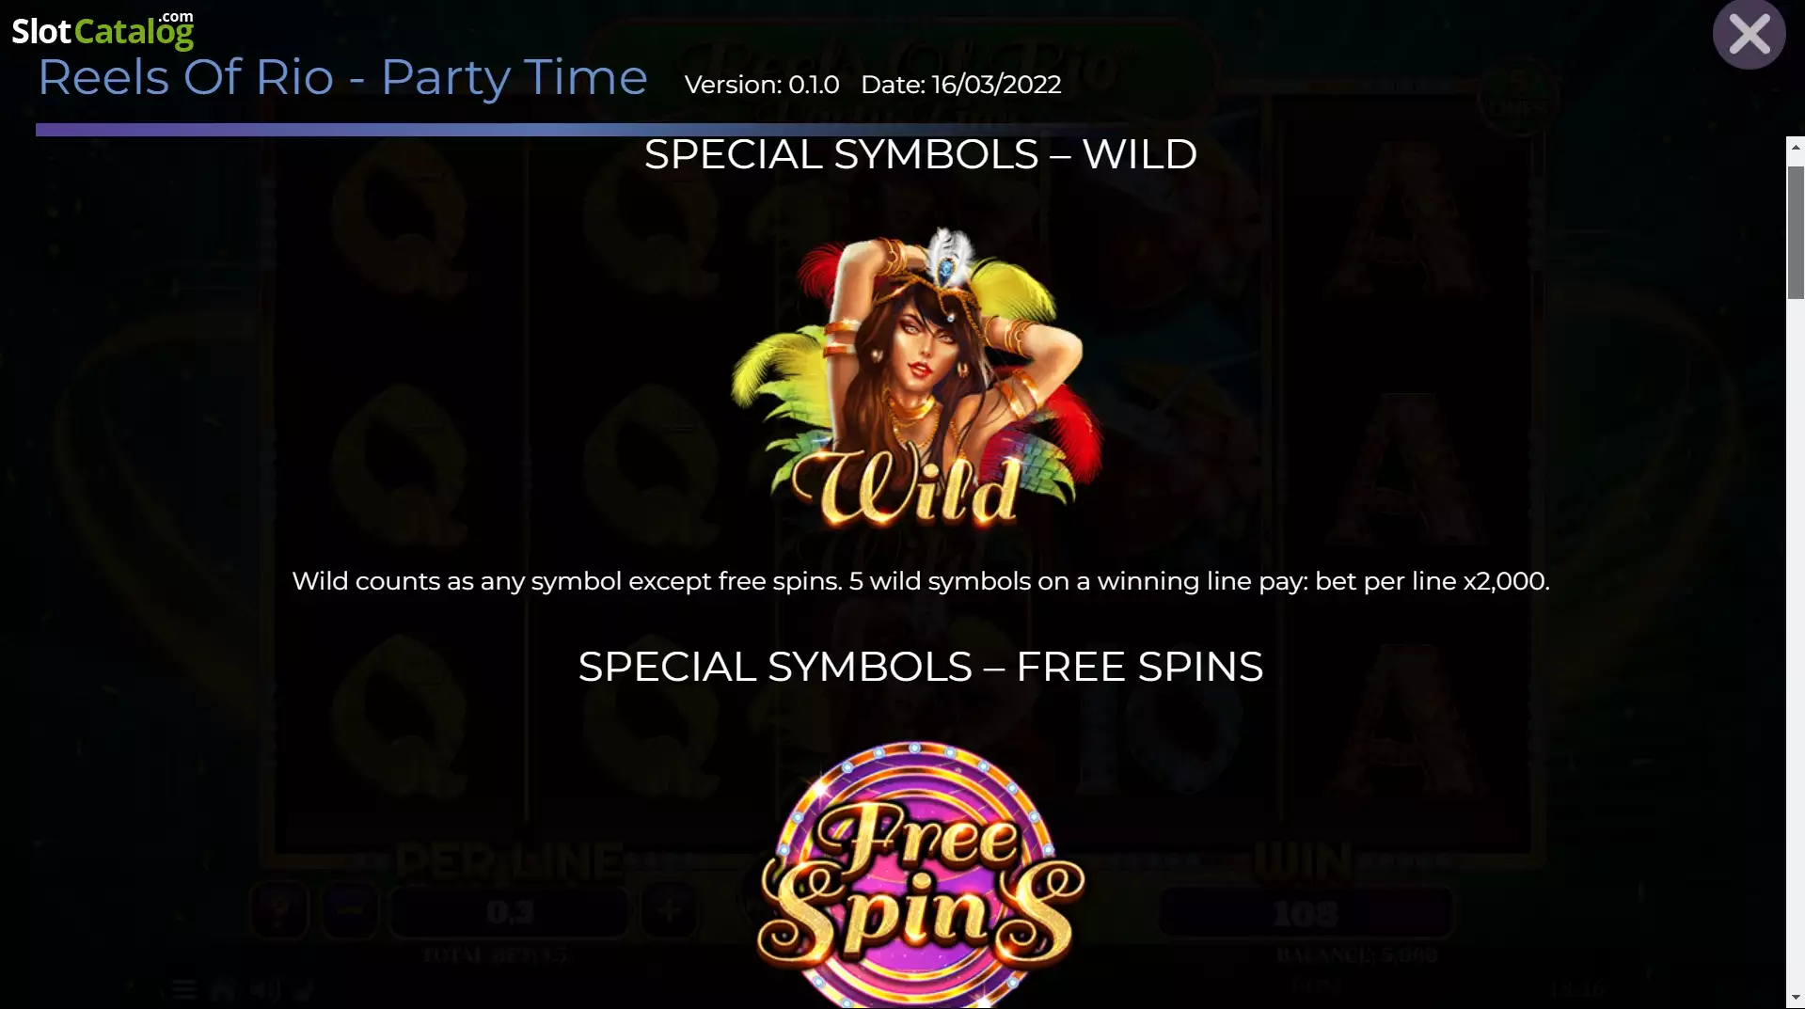This screenshot has height=1009, width=1805.
Task: Click the dimmed per line 0.3 field
Action: pyautogui.click(x=510, y=911)
